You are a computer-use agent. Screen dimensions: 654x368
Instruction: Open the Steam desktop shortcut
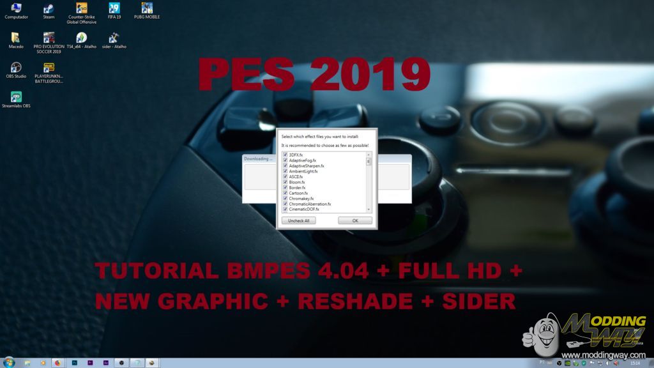click(x=49, y=9)
